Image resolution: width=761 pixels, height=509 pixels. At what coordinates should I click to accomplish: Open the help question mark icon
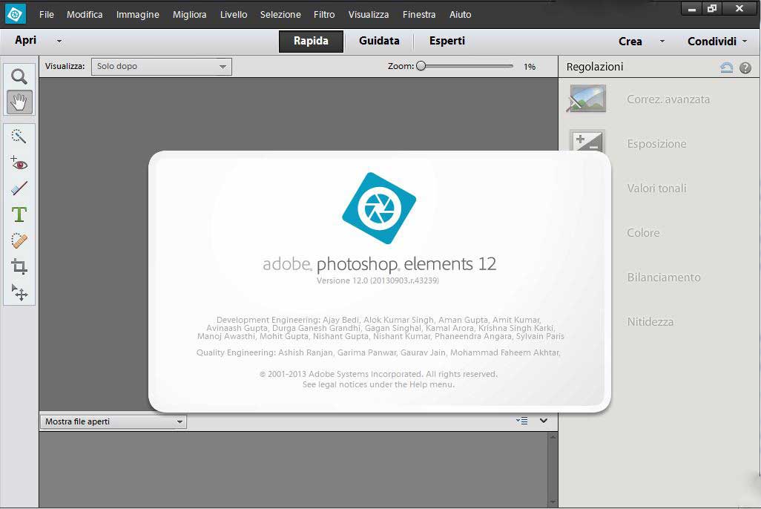click(x=745, y=68)
